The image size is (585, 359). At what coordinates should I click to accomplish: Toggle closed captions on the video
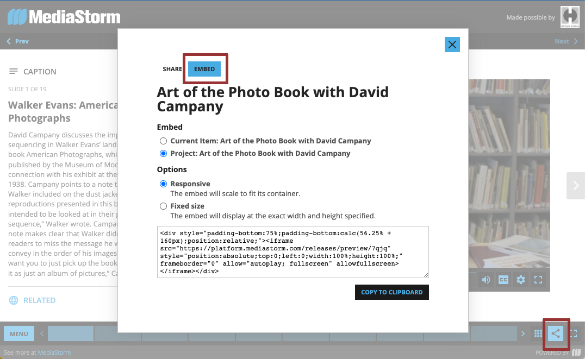(503, 279)
